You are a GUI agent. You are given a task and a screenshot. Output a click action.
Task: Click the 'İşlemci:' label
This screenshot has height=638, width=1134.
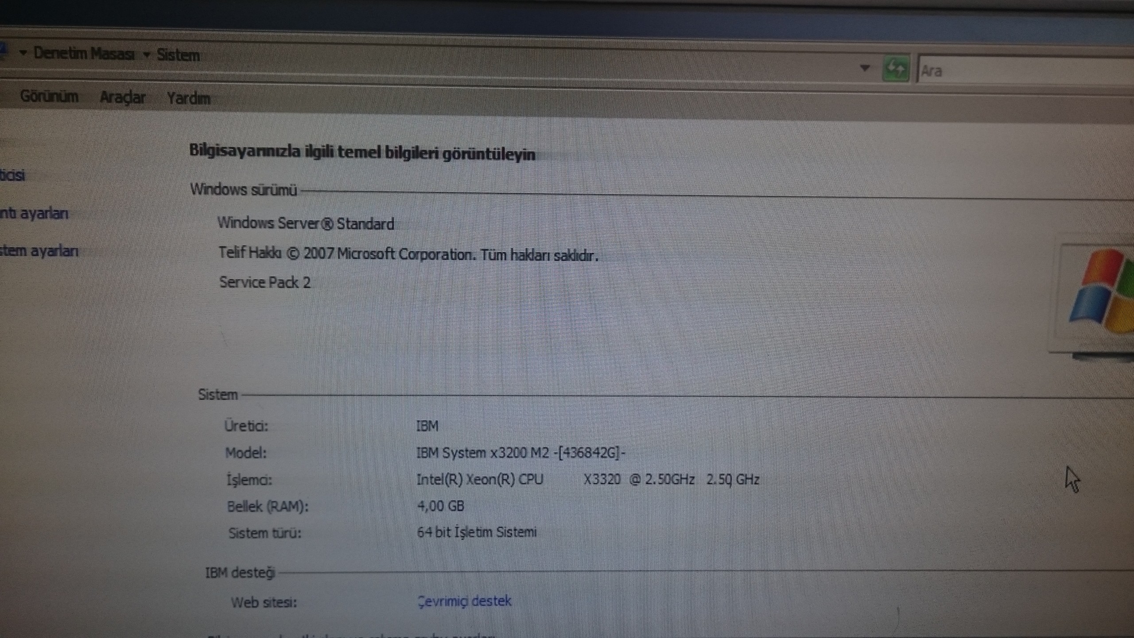click(x=249, y=480)
